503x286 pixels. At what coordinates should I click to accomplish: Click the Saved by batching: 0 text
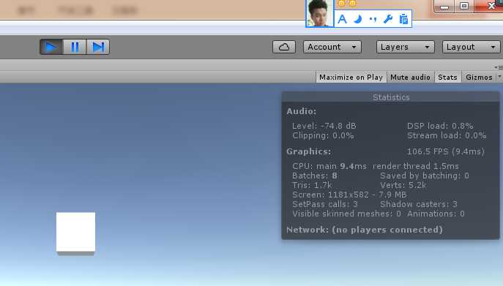click(x=425, y=176)
